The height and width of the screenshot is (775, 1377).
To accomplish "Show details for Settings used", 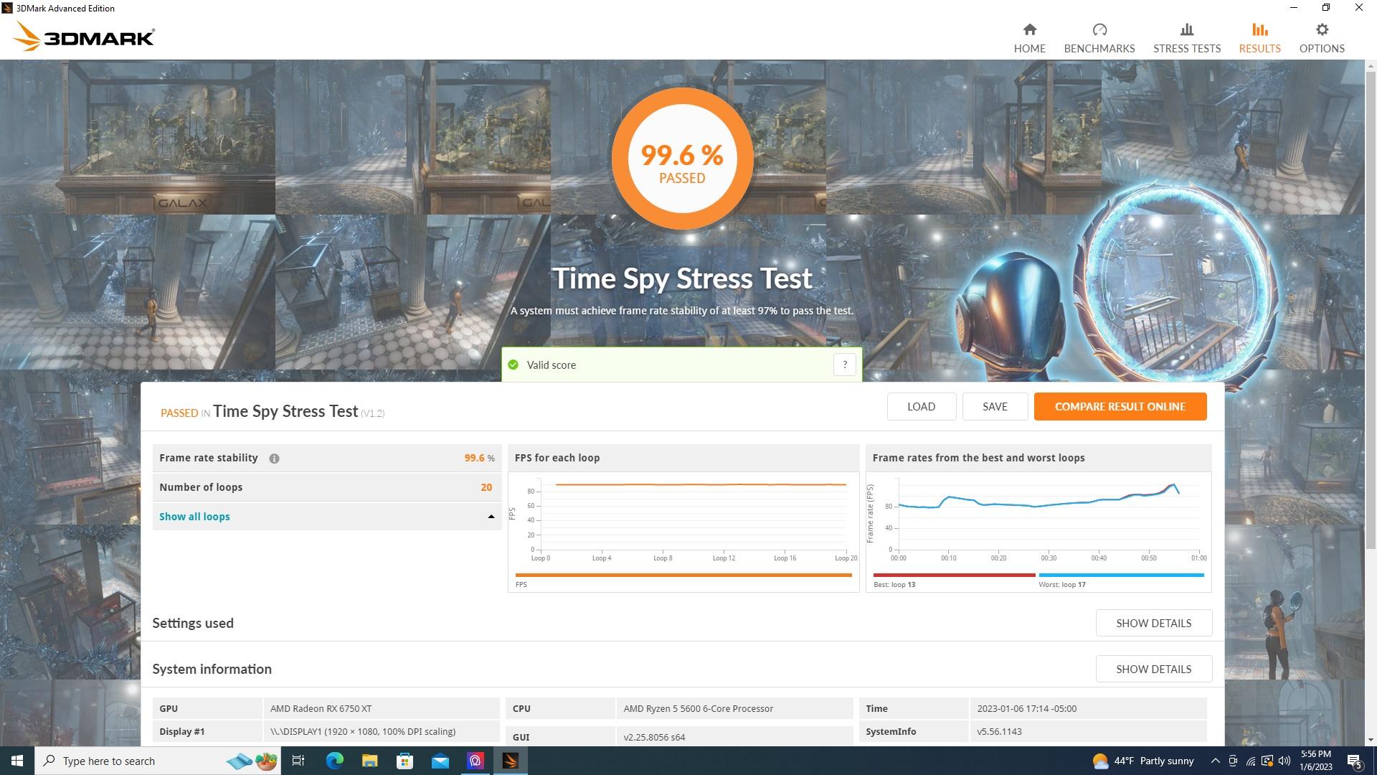I will [x=1153, y=623].
